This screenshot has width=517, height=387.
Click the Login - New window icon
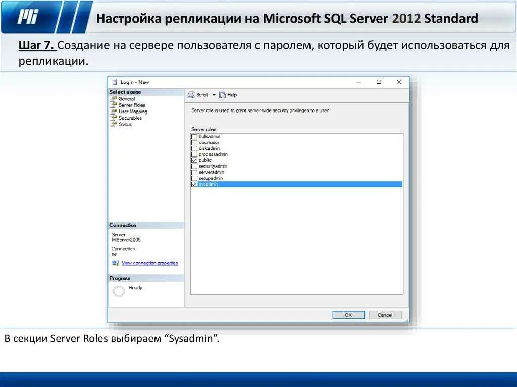115,82
